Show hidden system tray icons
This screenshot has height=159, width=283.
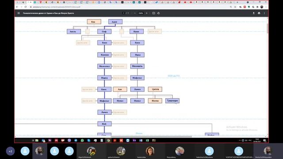[240, 140]
